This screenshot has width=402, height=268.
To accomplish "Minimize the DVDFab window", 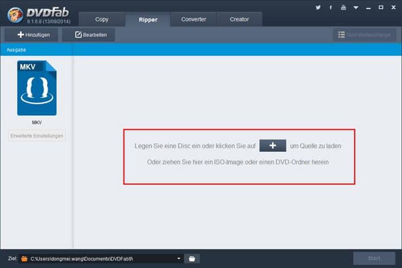I will pyautogui.click(x=369, y=7).
